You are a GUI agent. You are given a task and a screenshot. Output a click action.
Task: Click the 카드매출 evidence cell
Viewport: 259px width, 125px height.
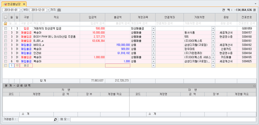pos(226,57)
